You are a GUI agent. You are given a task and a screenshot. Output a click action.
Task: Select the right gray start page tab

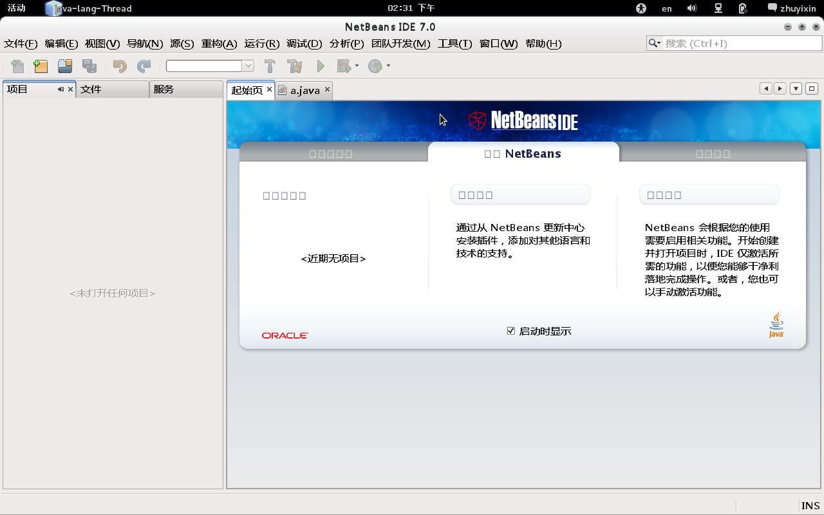(x=713, y=154)
